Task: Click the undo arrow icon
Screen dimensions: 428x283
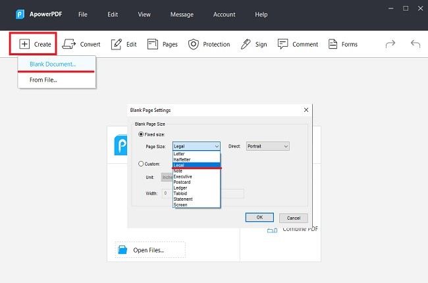Action: (x=415, y=44)
